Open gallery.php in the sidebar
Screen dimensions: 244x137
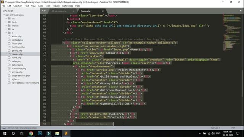point(17,51)
